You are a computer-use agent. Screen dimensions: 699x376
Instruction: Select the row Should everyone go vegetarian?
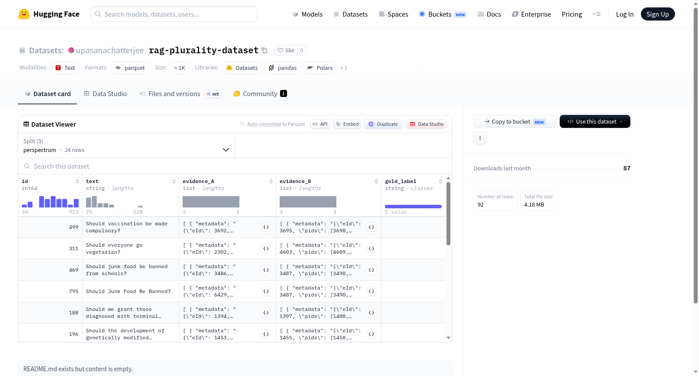[232, 248]
